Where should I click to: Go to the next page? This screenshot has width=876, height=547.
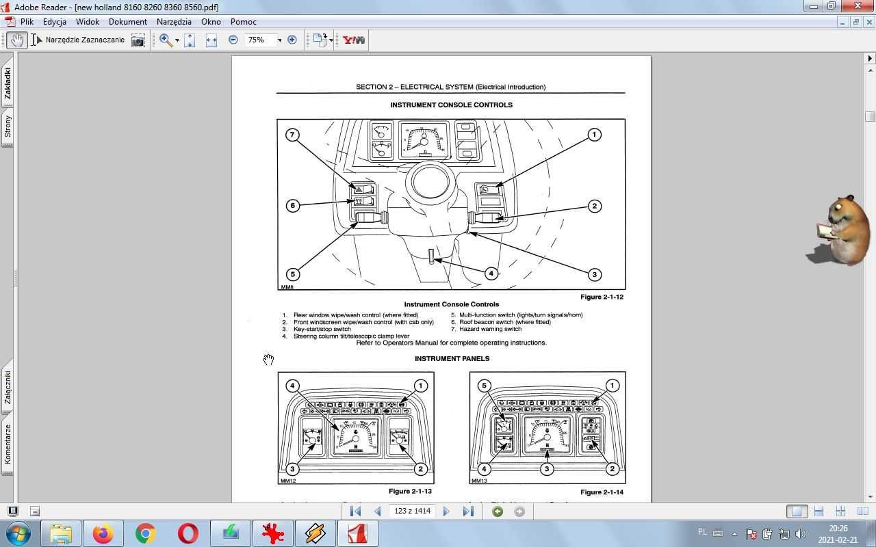[x=446, y=511]
